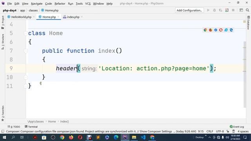The image size is (251, 141).
Task: Click the editor vertical scrollbar
Action: (x=245, y=74)
